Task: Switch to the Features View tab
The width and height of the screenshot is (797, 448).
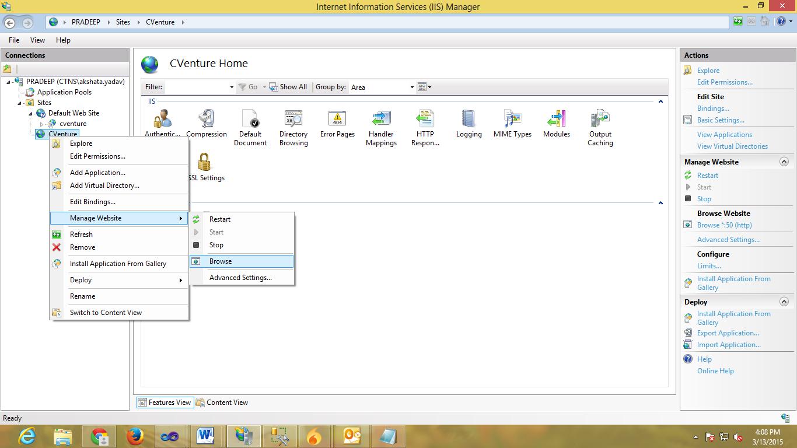Action: click(x=164, y=402)
